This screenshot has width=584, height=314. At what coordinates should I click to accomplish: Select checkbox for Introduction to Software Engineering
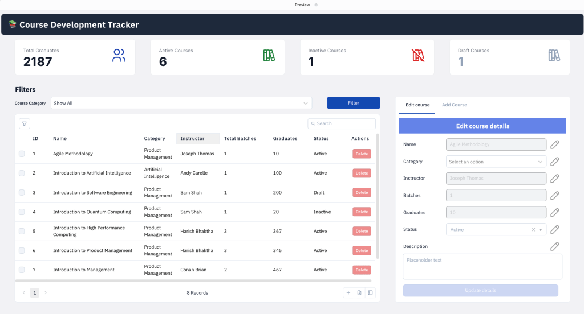[x=22, y=192]
